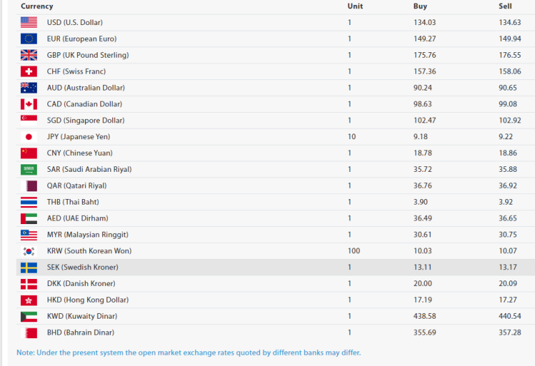Viewport: 535px width, 366px height.
Task: Click the Japanese flag icon
Action: (29, 137)
